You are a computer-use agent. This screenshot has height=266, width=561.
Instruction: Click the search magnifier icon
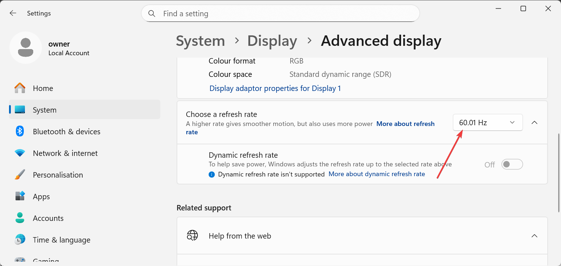click(x=152, y=14)
